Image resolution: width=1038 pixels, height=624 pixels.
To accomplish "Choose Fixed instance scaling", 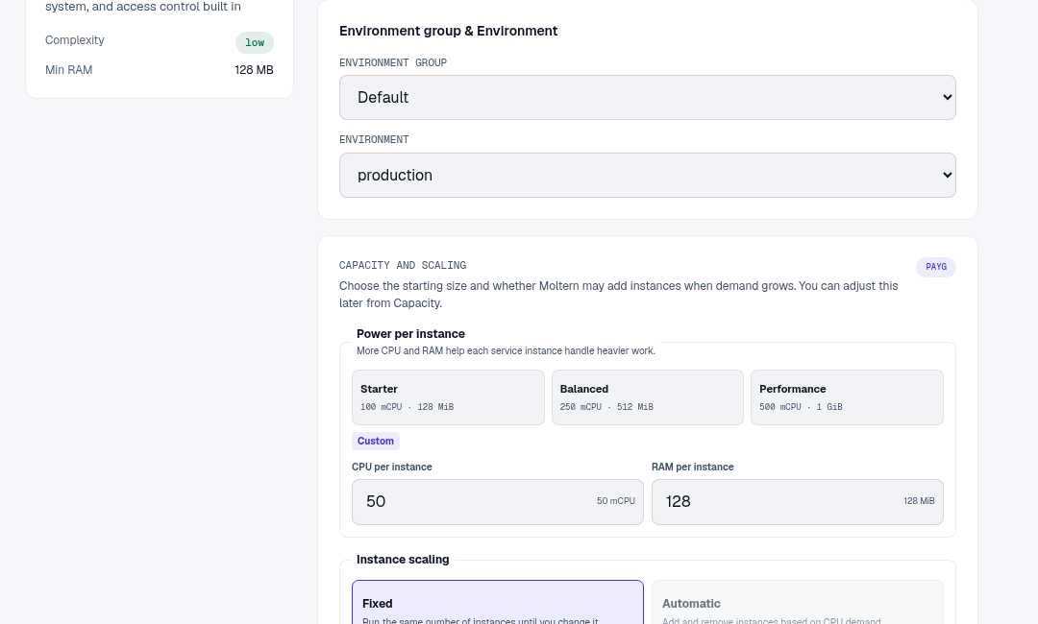I will tap(497, 602).
